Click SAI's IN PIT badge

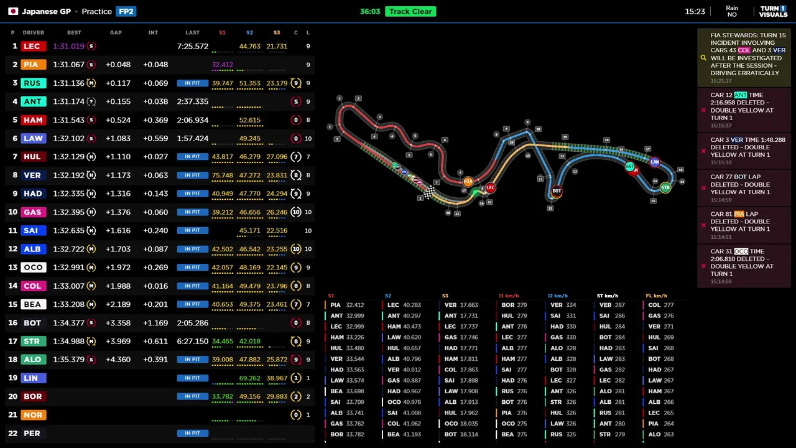(x=192, y=230)
